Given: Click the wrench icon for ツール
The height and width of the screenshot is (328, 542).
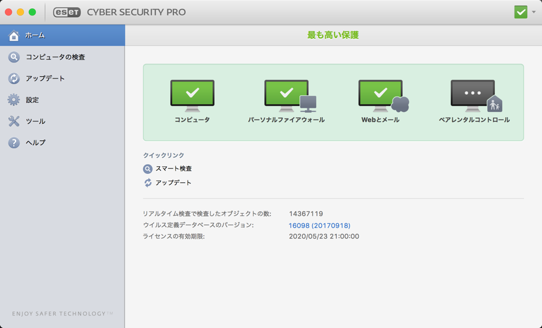Looking at the screenshot, I should (x=14, y=121).
